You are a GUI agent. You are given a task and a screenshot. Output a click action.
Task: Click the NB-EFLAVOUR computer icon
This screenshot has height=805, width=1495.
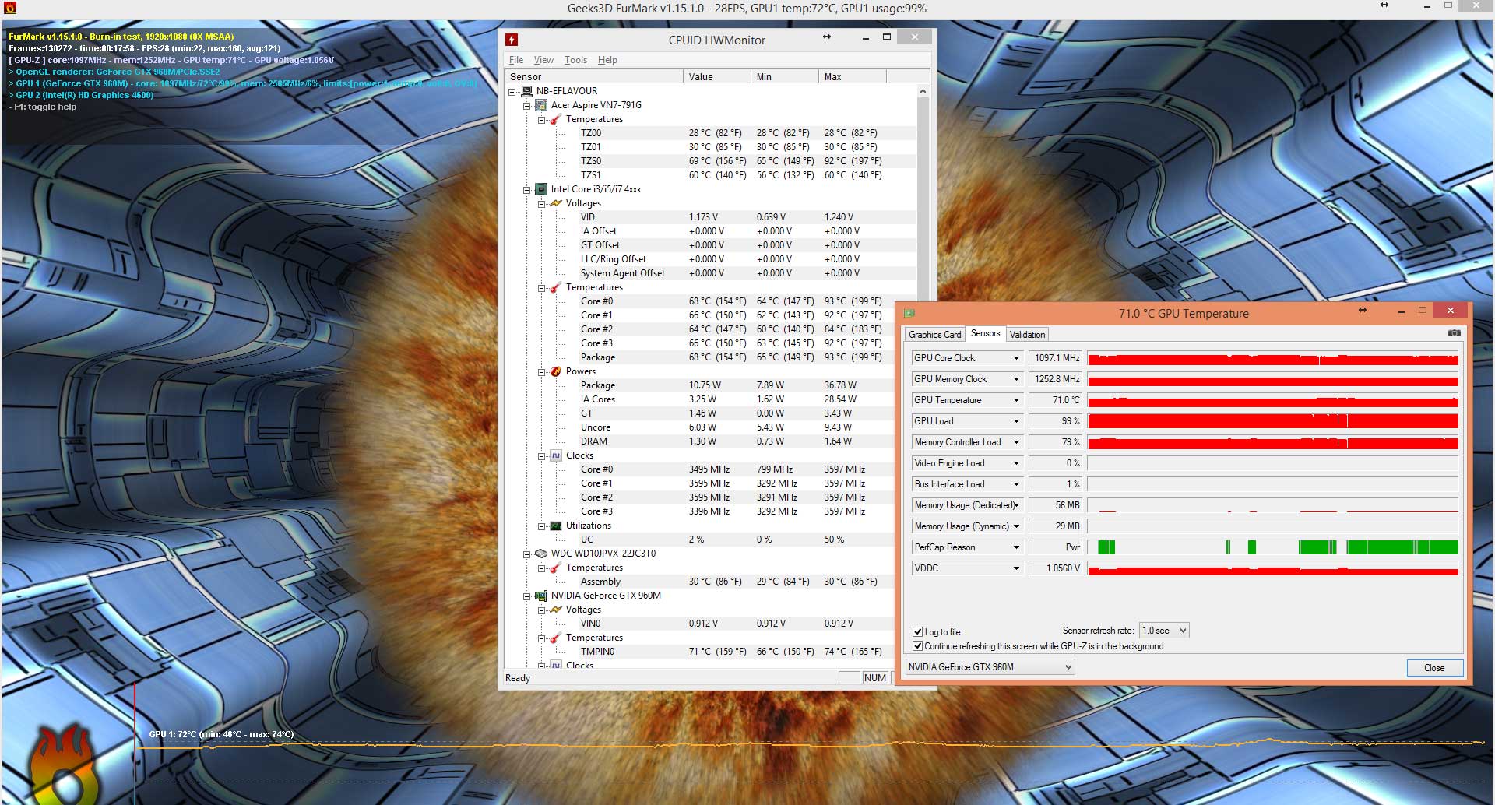coord(527,91)
